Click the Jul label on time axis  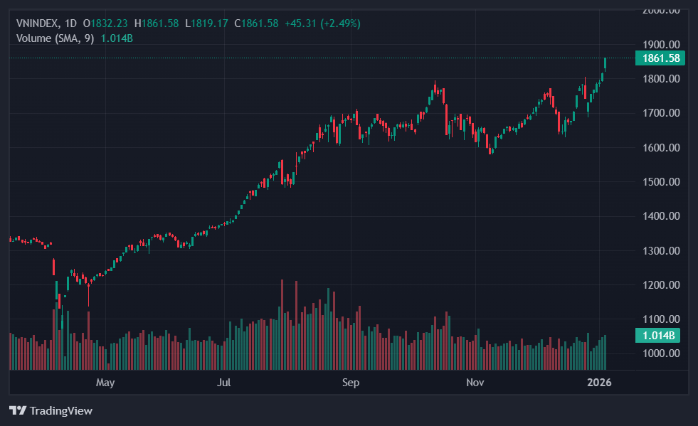pyautogui.click(x=224, y=383)
